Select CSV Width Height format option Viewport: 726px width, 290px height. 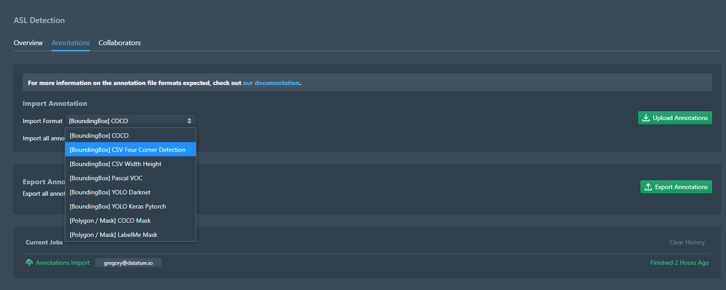[131, 164]
